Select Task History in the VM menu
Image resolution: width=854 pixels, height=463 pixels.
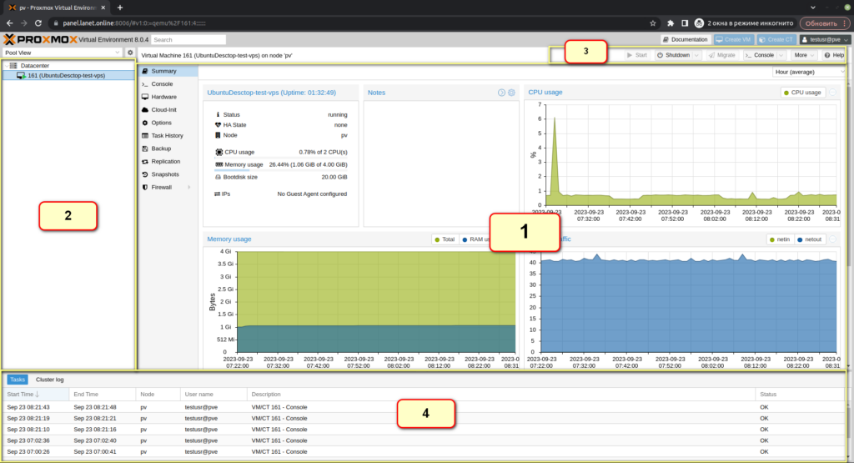[167, 135]
